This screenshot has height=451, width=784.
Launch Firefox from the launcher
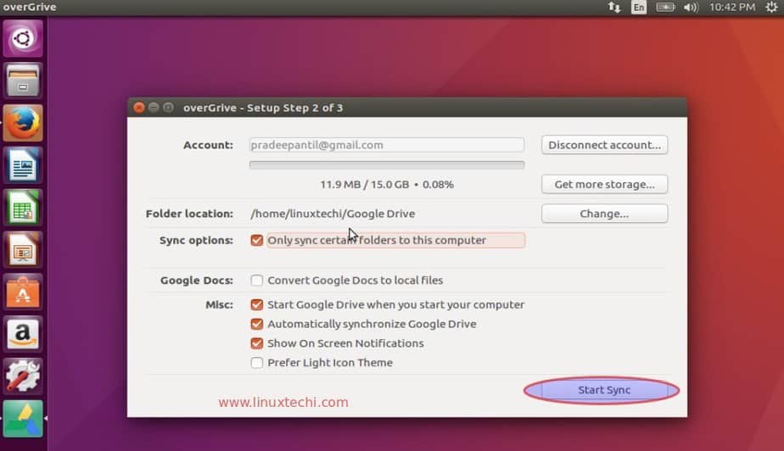23,123
